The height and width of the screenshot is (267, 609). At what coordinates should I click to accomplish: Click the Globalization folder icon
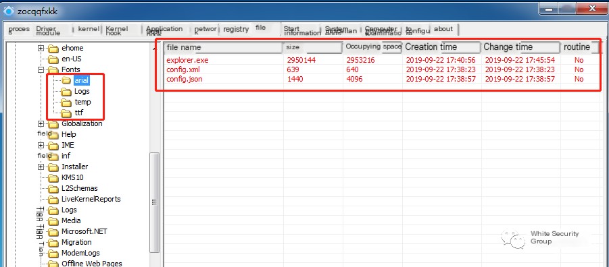click(x=53, y=124)
